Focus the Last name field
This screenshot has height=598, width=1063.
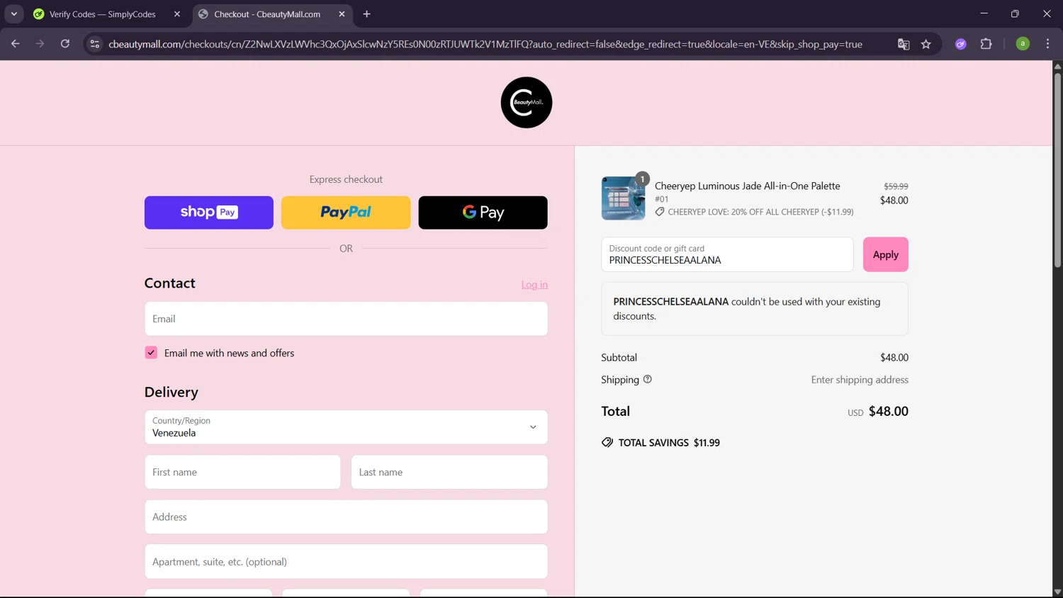pyautogui.click(x=449, y=472)
